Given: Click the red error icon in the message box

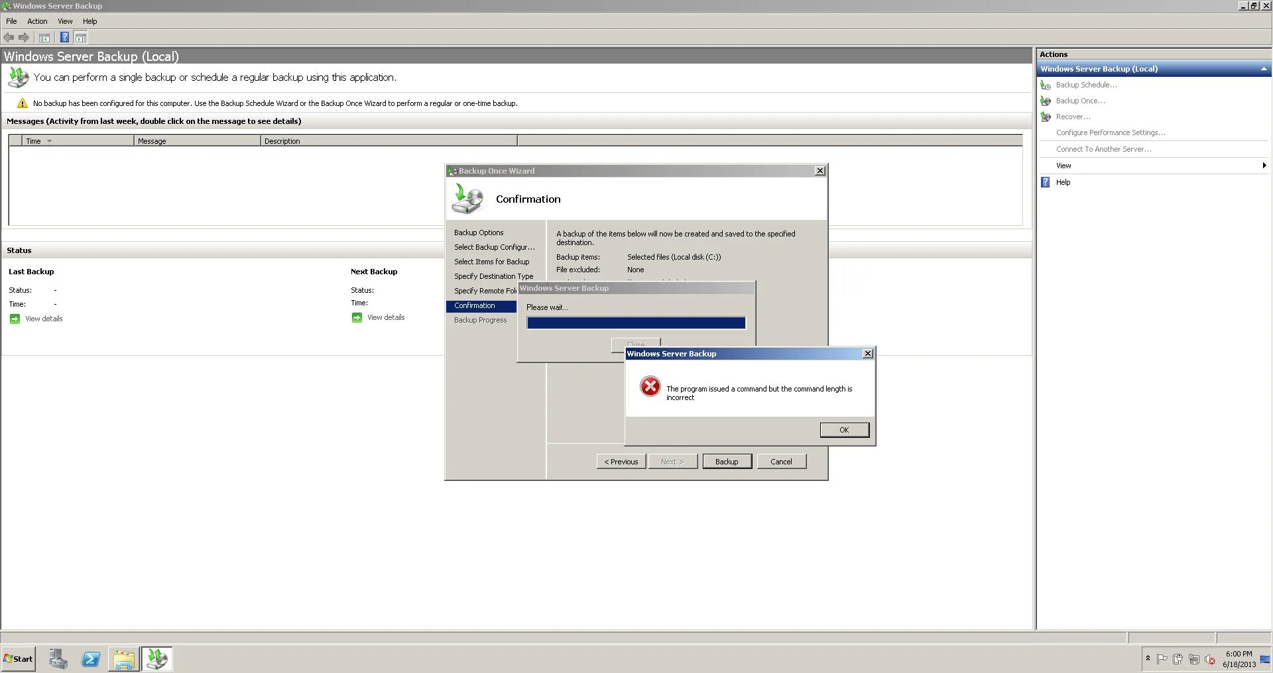Looking at the screenshot, I should (650, 386).
